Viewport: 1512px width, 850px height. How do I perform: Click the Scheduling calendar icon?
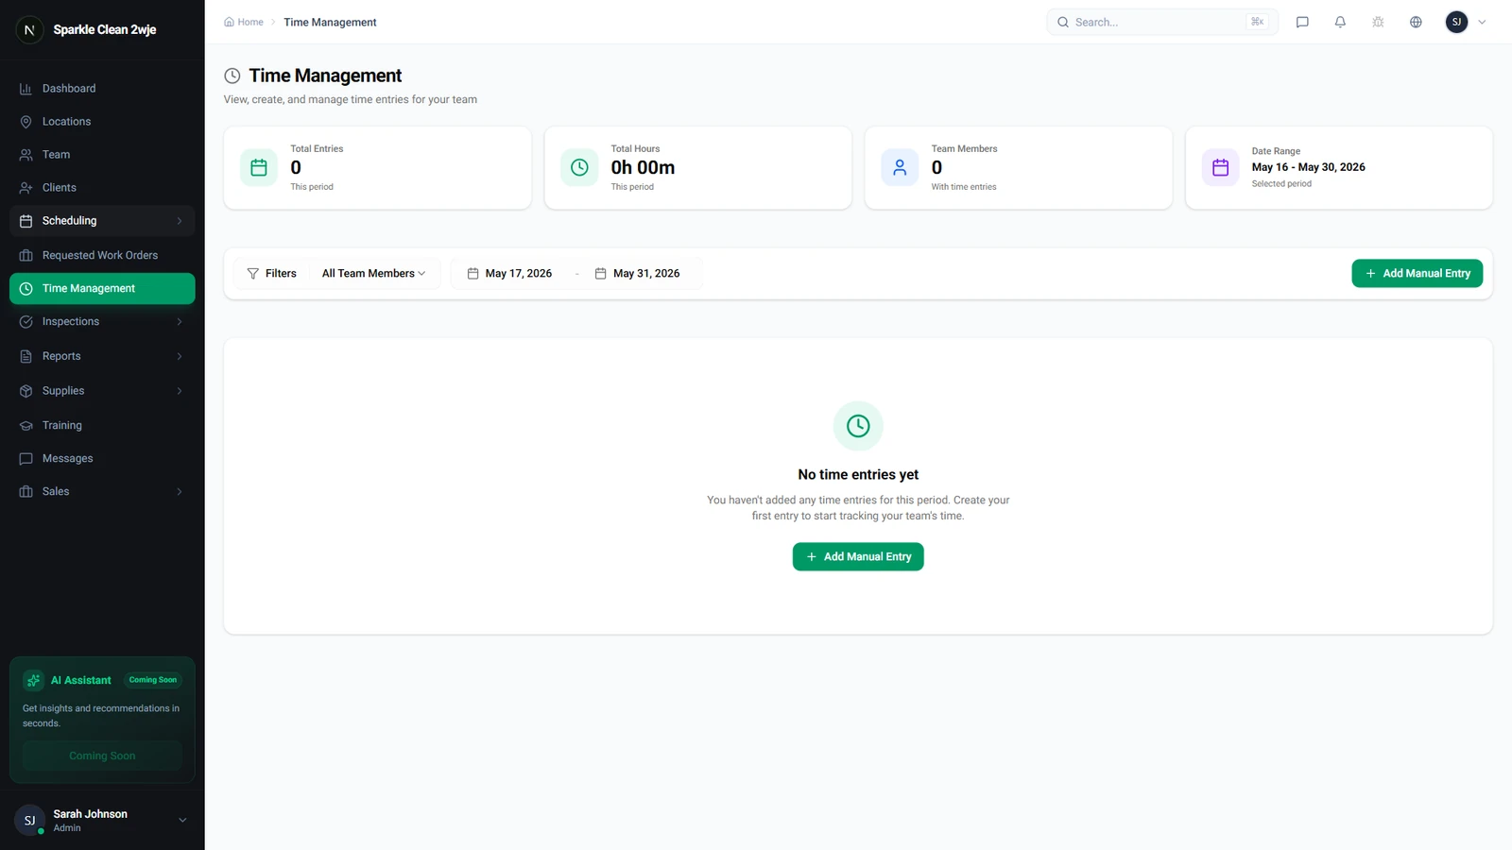[26, 221]
